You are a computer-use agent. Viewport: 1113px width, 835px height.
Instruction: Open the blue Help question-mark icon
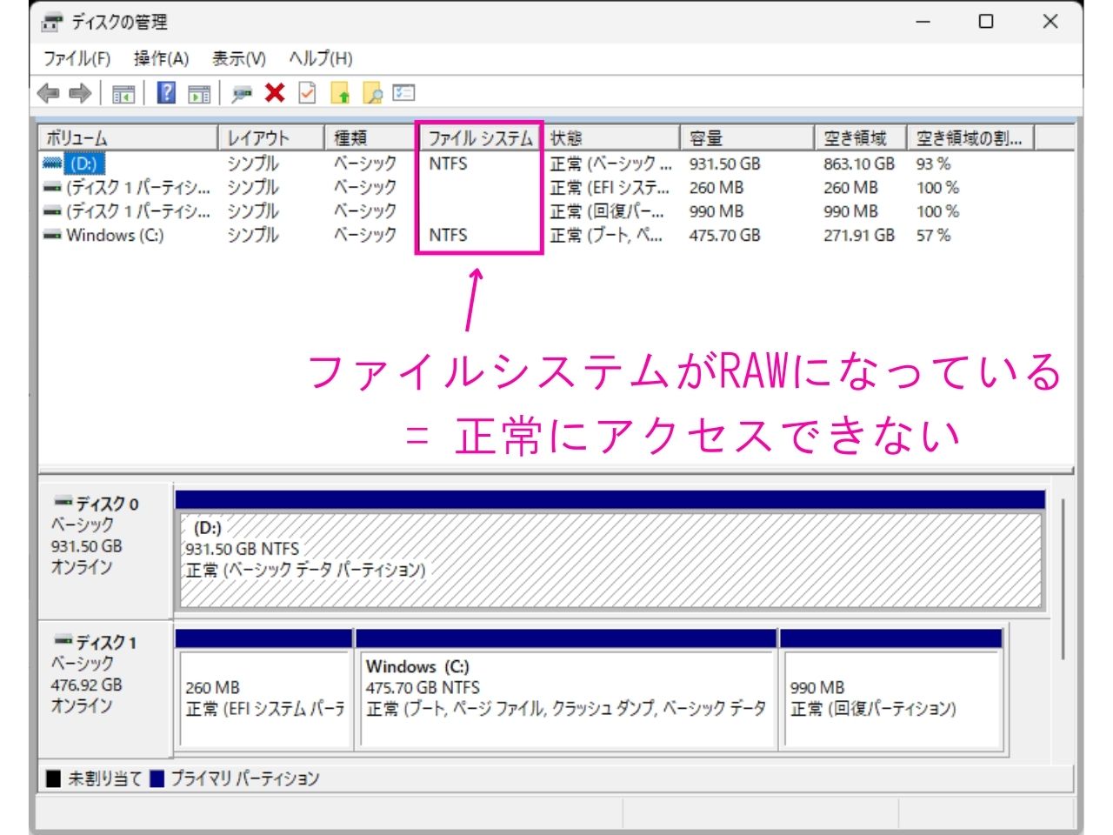166,92
